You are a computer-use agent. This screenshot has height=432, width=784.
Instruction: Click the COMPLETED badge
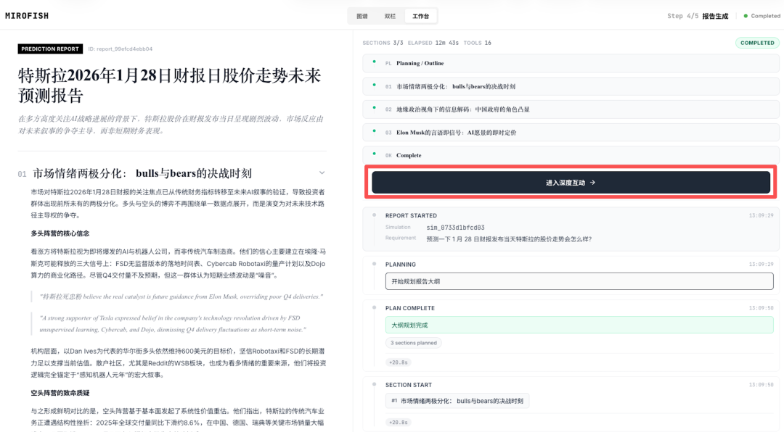(757, 43)
